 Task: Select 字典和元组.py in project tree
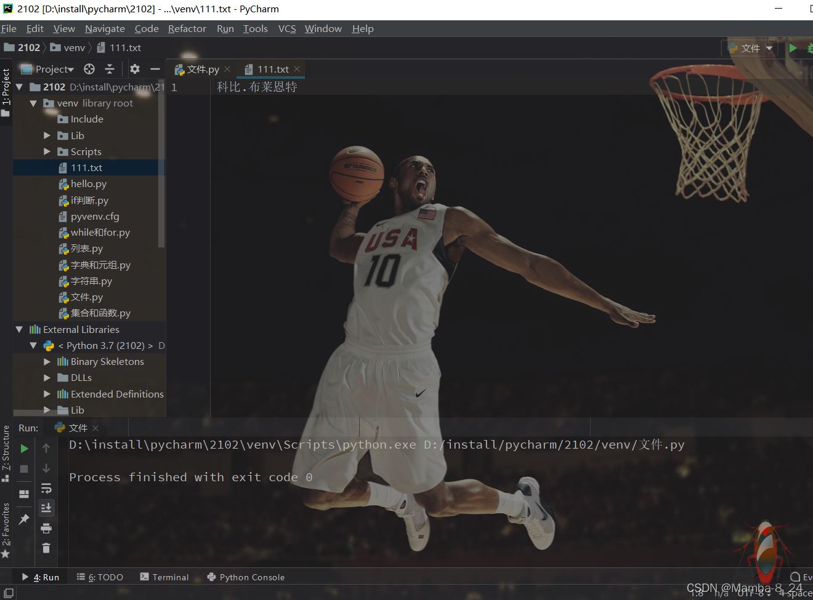[100, 265]
